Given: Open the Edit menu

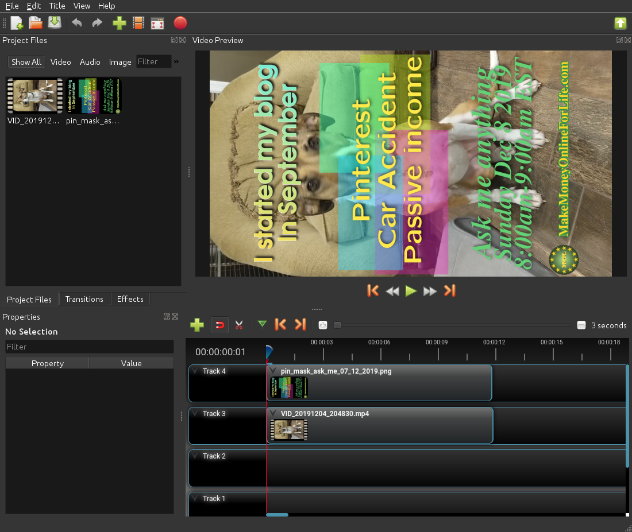Looking at the screenshot, I should click(x=34, y=6).
